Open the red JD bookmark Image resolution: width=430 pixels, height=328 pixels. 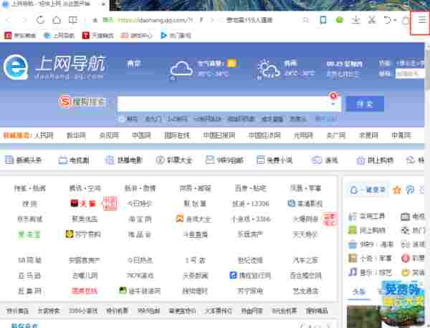[20, 35]
